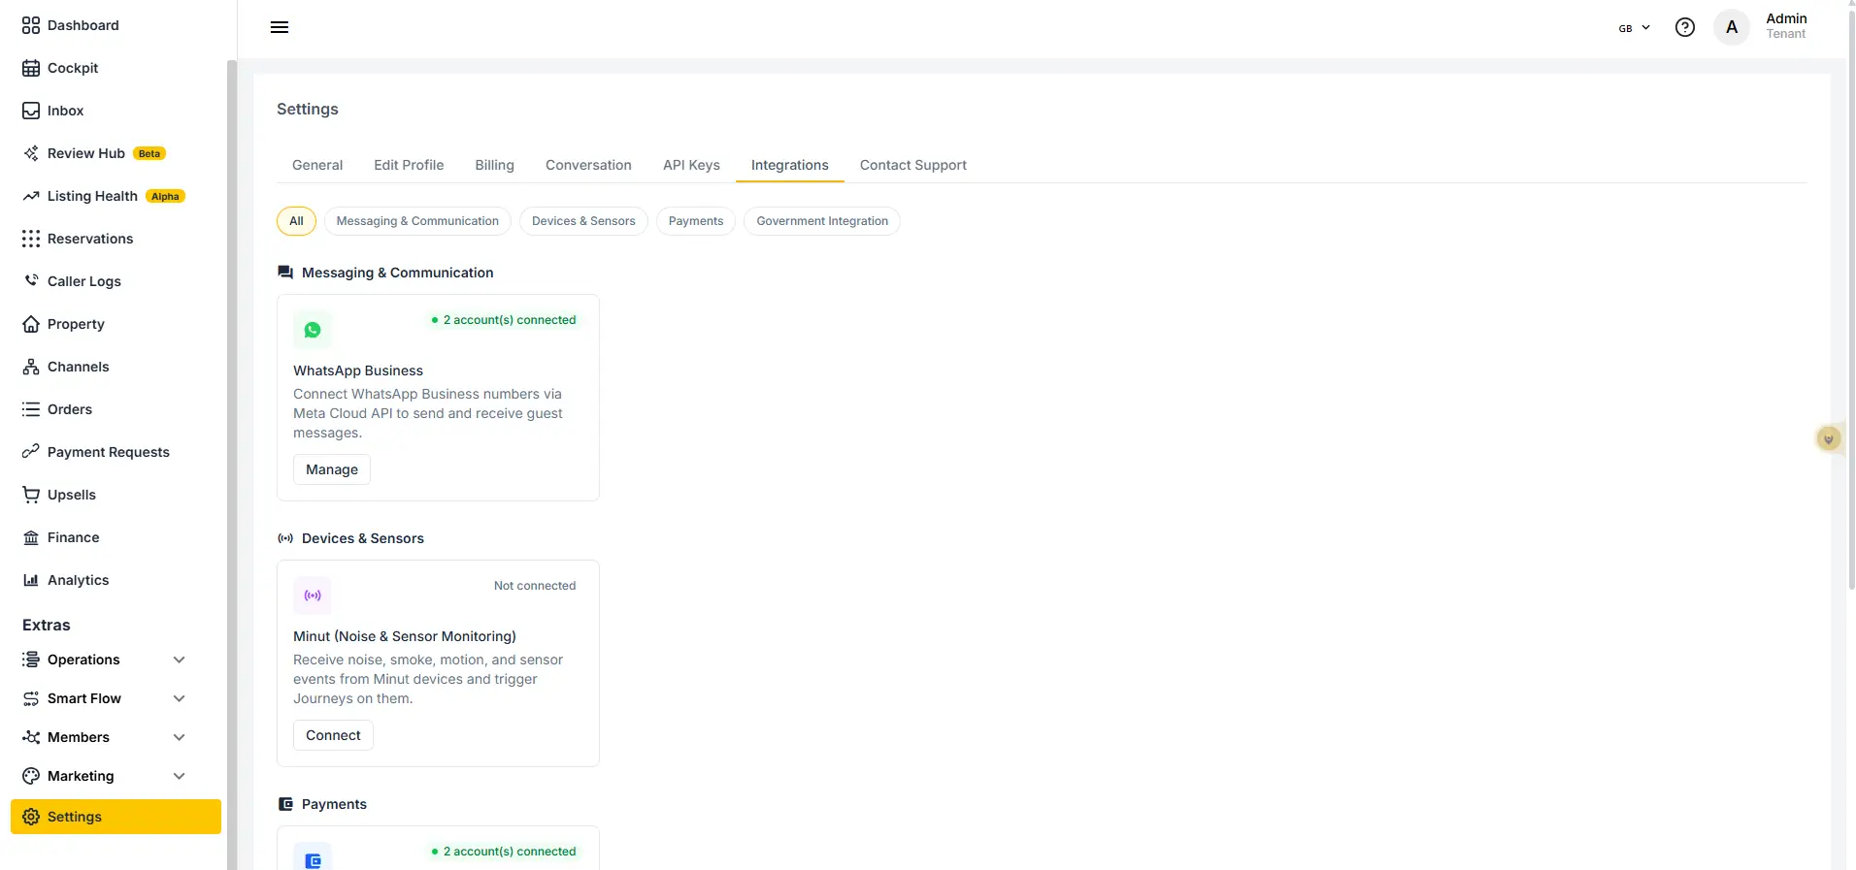The image size is (1856, 870).
Task: Open Settings in the sidebar
Action: 116,817
